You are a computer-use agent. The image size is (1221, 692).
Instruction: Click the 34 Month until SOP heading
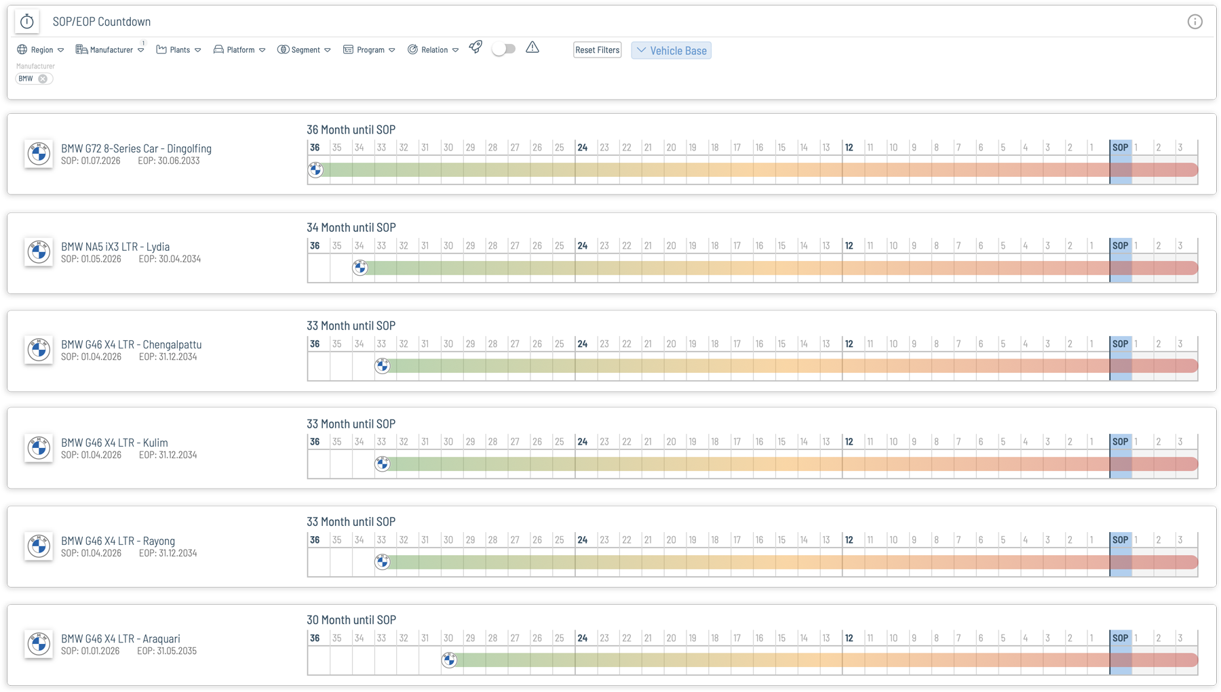pos(351,228)
